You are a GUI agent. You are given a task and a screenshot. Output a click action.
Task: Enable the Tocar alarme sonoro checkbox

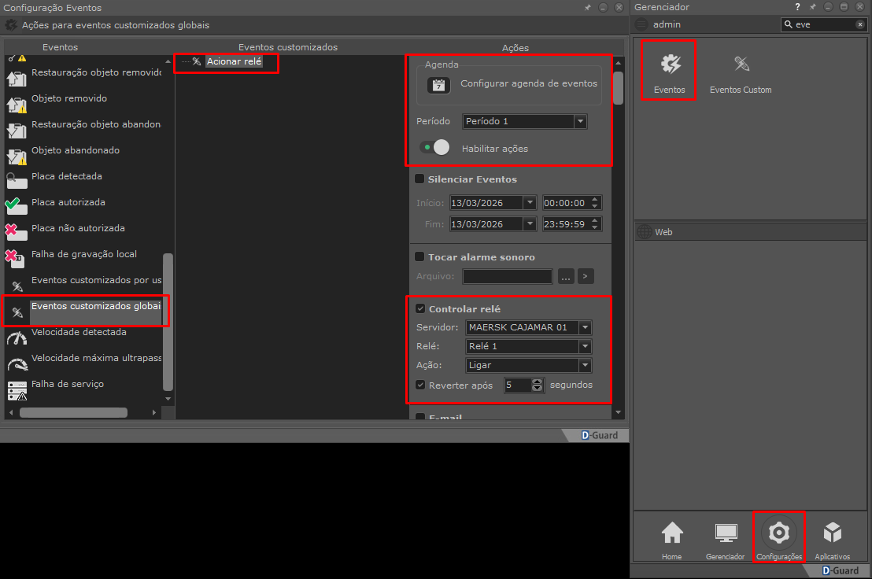[419, 256]
